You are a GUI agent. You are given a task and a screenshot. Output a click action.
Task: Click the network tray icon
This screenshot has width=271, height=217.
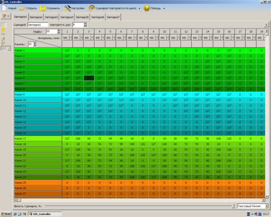(x=256, y=214)
